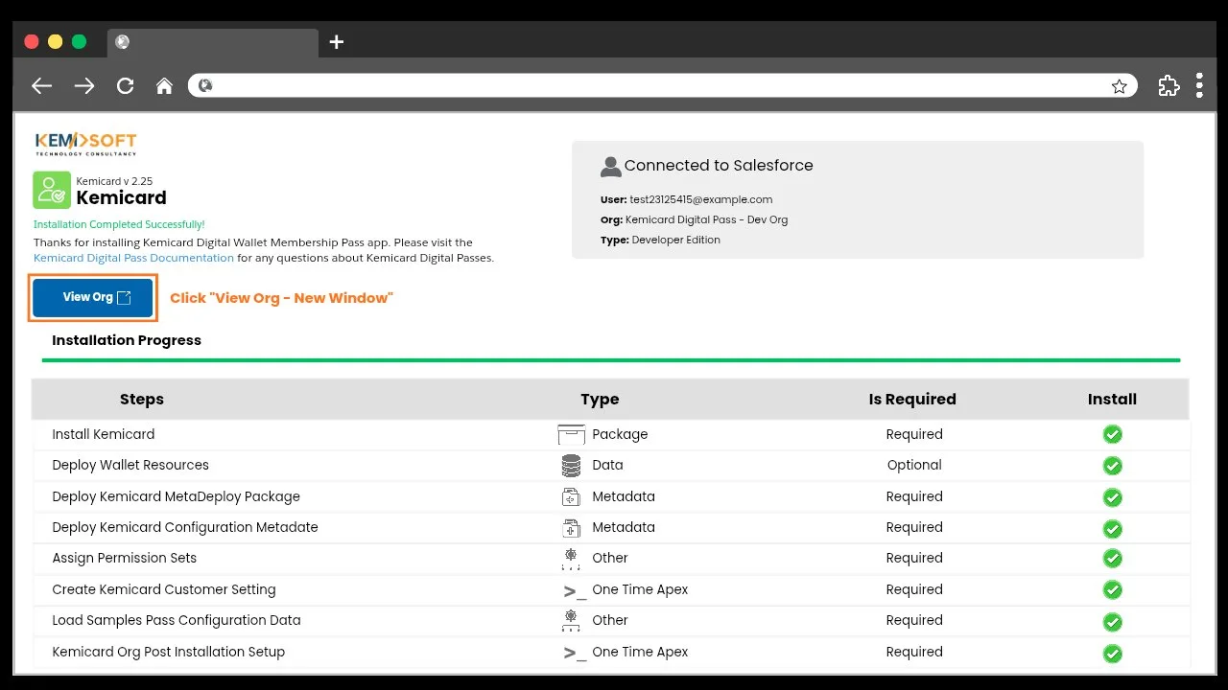Click Apex icon for Kemicard Org Post Installation
The width and height of the screenshot is (1228, 690).
pos(575,654)
